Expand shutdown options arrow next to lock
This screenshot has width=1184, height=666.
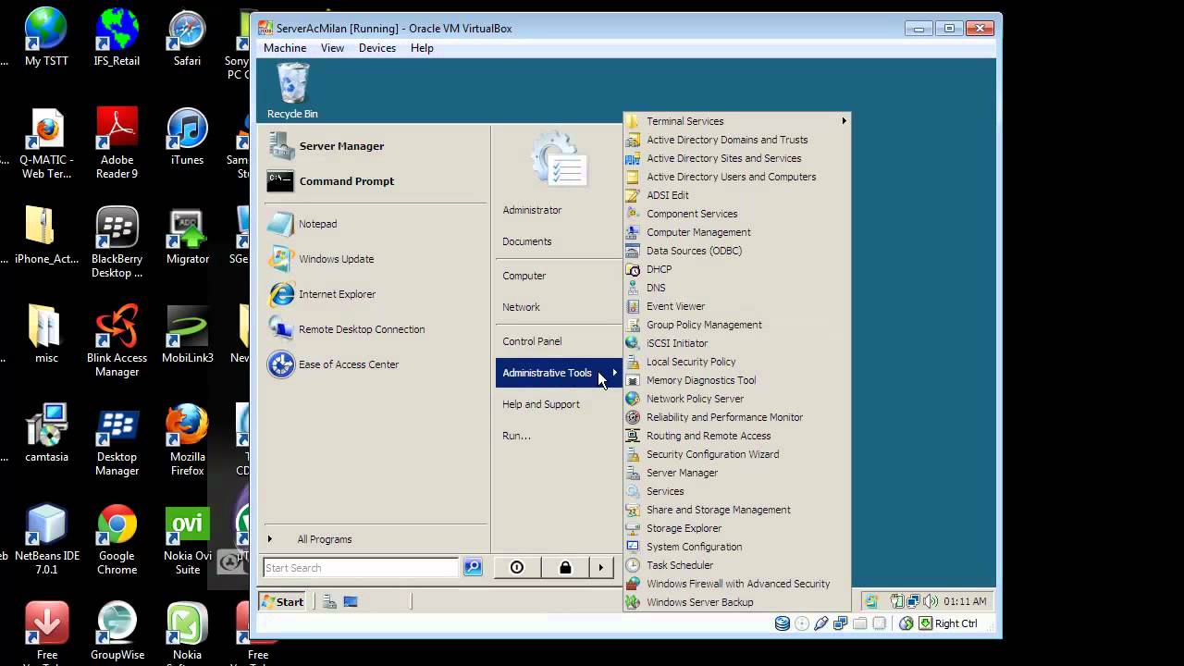click(x=601, y=568)
